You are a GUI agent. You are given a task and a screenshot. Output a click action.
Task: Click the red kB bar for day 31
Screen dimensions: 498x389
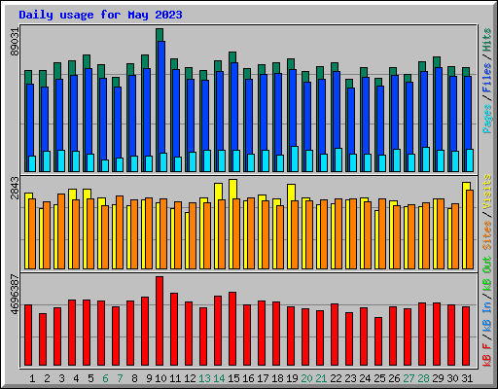466,336
